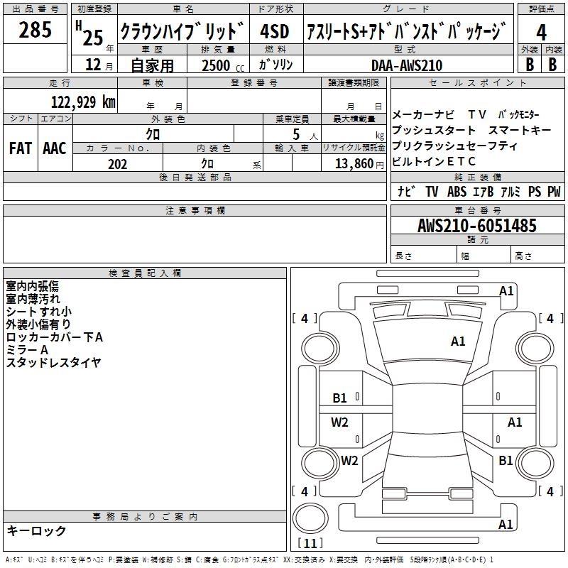Select the color number 202
This screenshot has height=568, width=568.
(x=117, y=164)
